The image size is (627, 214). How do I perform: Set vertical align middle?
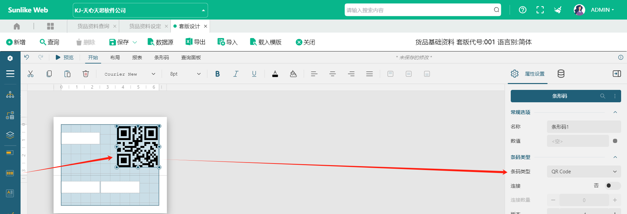(x=409, y=74)
